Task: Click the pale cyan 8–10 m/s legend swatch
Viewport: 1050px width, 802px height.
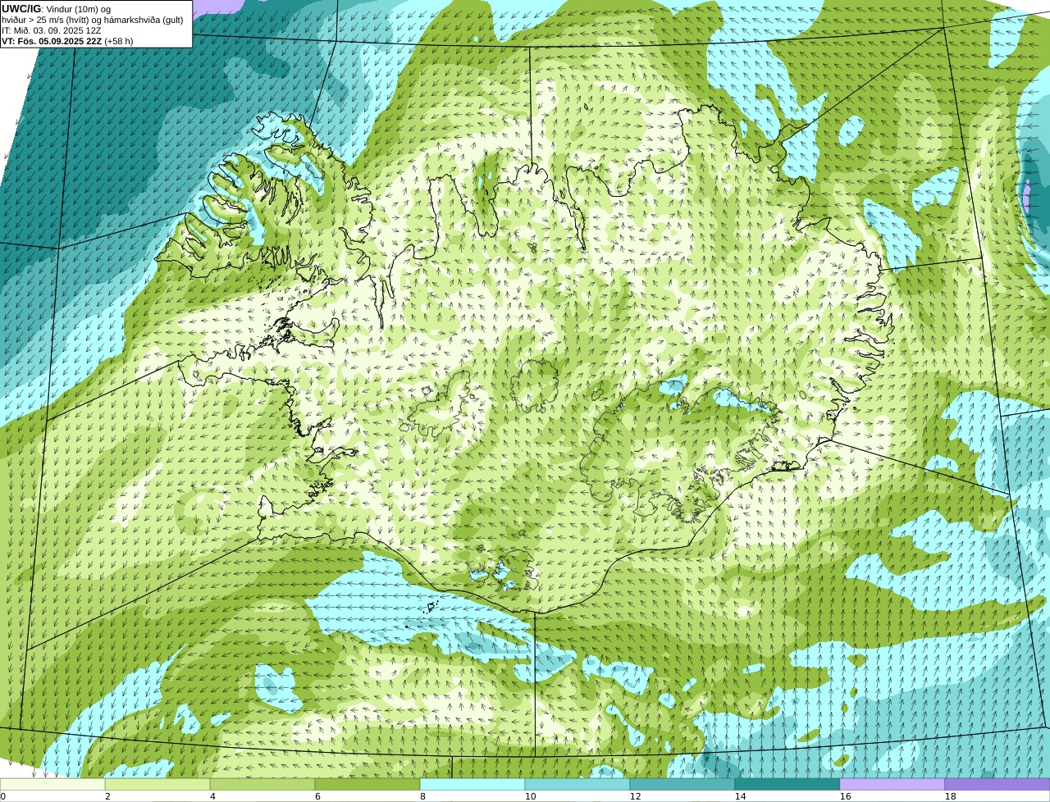Action: pos(472,784)
